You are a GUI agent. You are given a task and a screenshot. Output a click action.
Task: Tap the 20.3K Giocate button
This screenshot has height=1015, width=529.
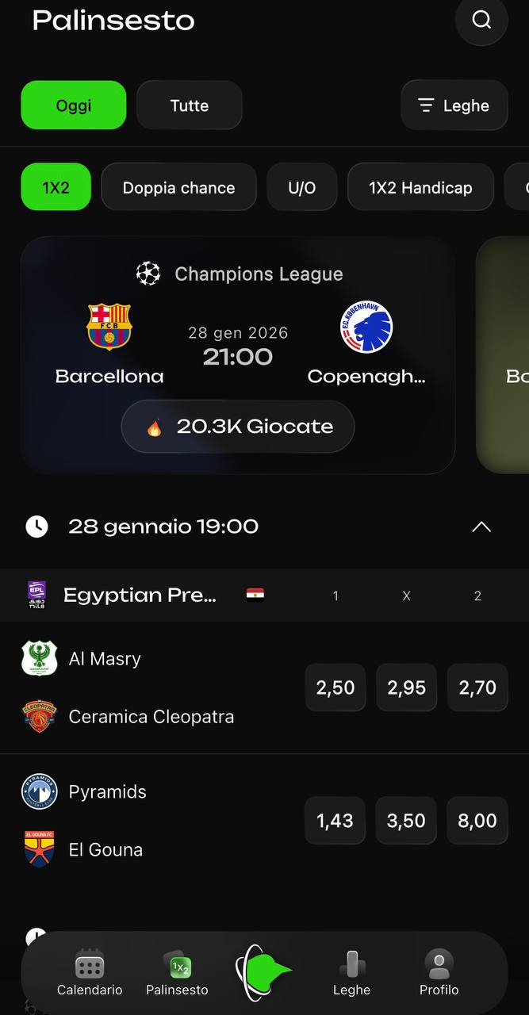237,426
